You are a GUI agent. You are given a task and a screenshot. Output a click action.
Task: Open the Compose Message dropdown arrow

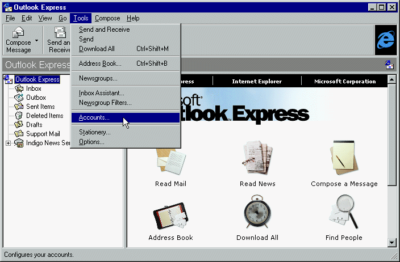[x=37, y=40]
